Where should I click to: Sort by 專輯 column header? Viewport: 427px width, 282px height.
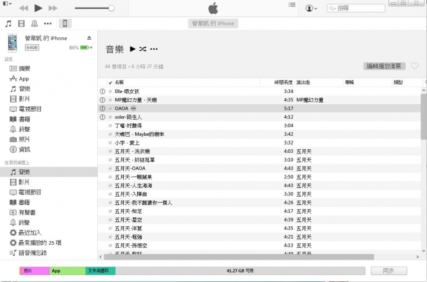coord(349,82)
